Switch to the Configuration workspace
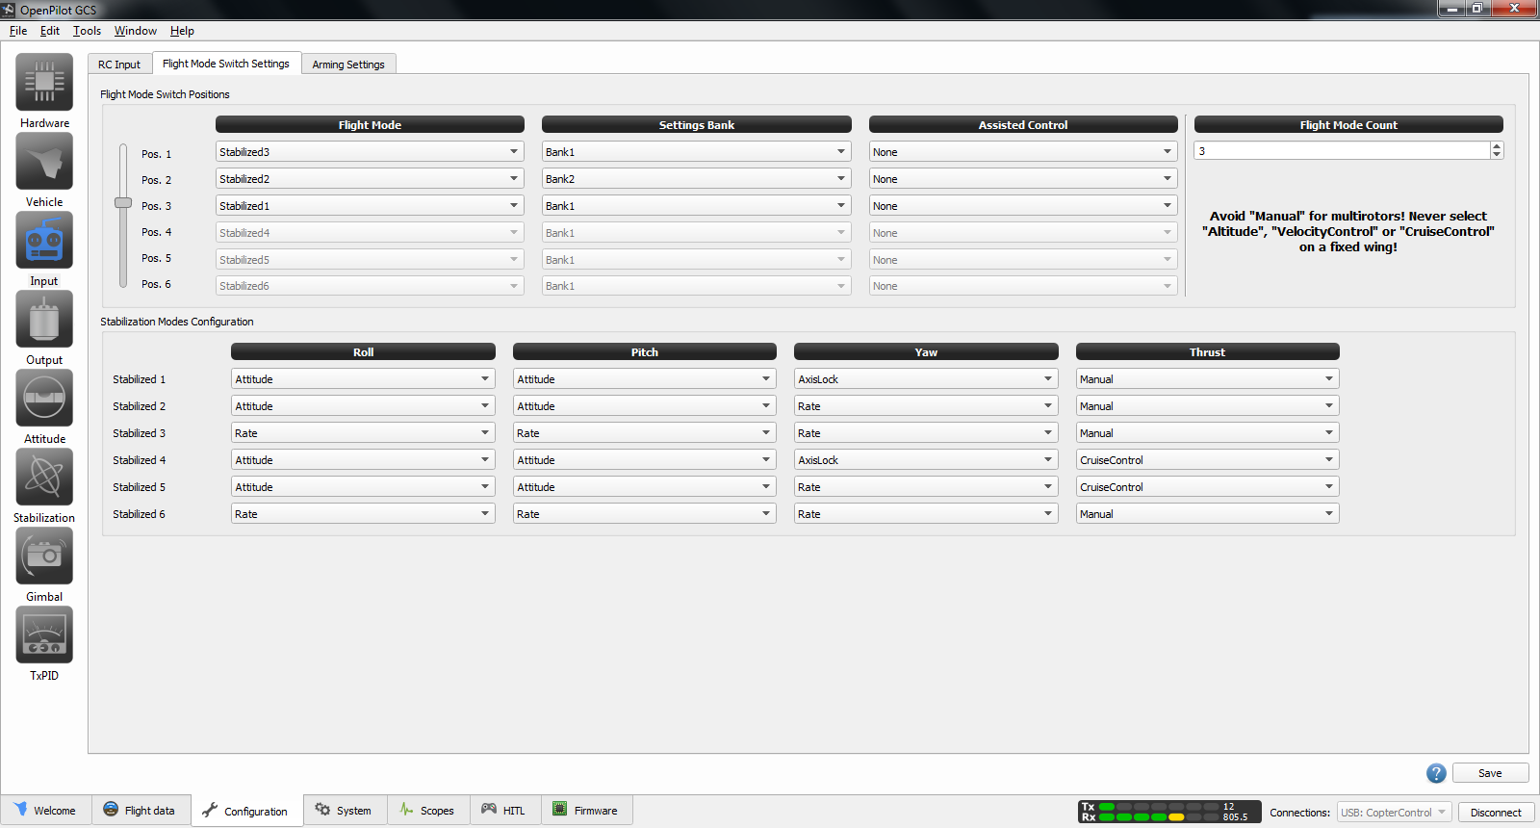Screen dimensions: 1540x828 pos(246,811)
